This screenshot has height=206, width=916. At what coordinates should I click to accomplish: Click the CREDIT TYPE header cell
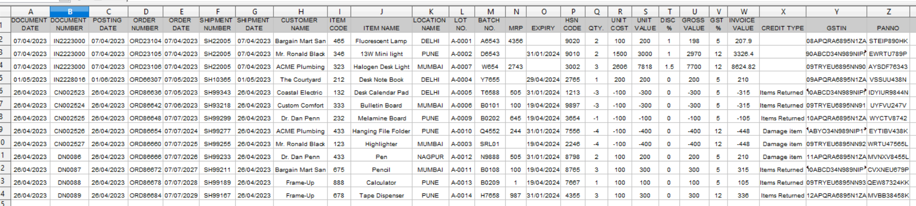tap(782, 25)
